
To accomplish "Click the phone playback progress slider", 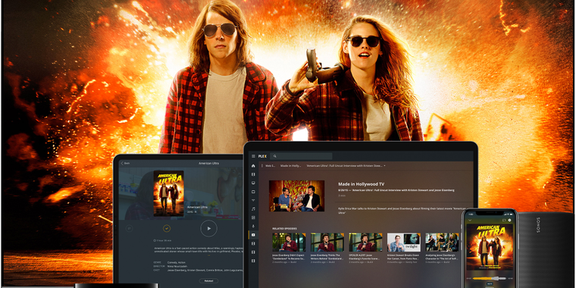I will pos(489,278).
